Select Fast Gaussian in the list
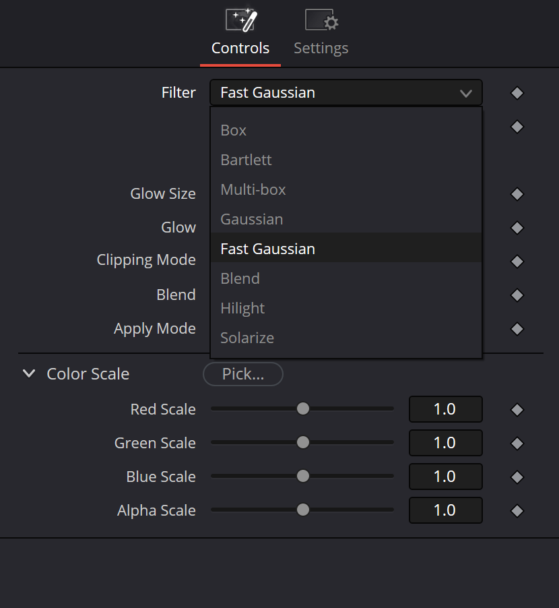 [346, 249]
